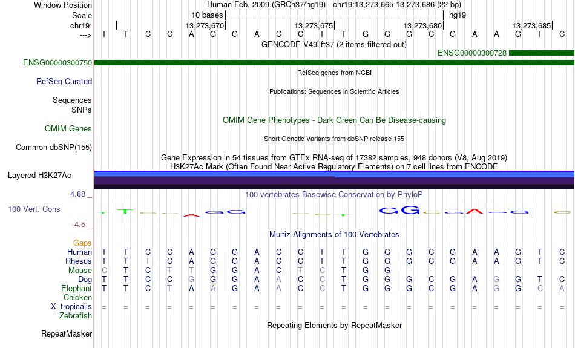Click the chr19:13,273,665-13,273,686 position text

click(x=397, y=5)
